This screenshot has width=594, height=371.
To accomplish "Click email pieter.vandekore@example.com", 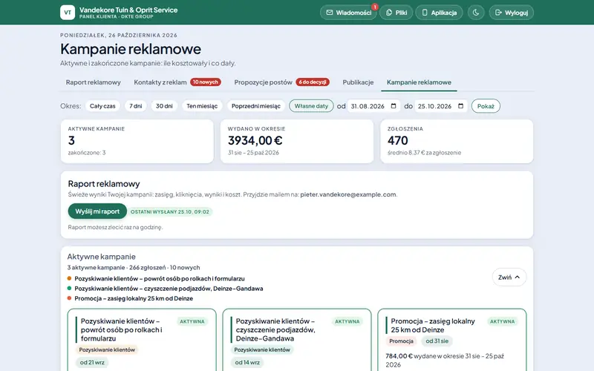I will pyautogui.click(x=348, y=194).
